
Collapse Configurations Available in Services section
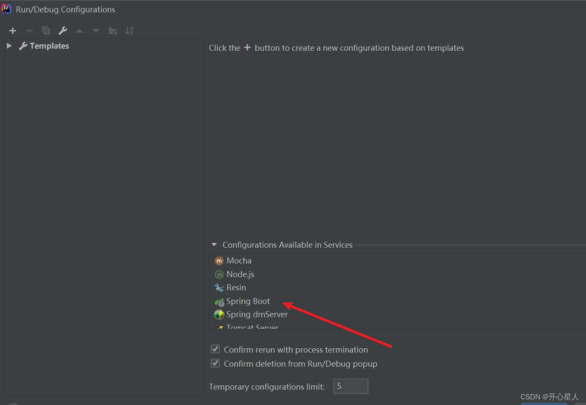coord(214,245)
